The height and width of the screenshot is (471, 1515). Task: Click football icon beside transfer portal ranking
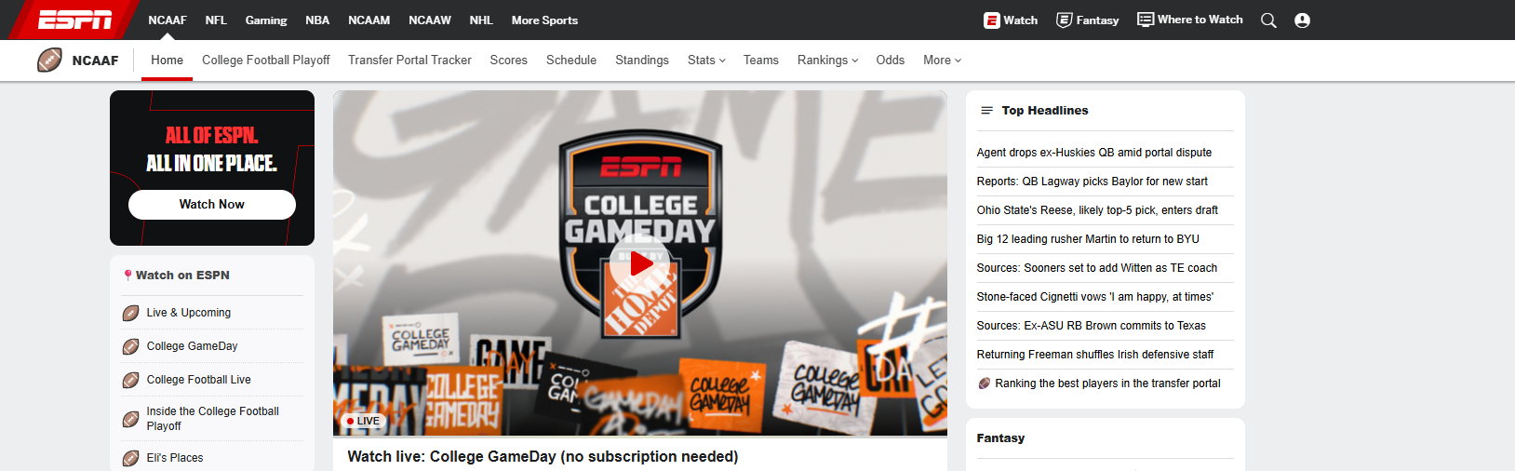point(984,384)
